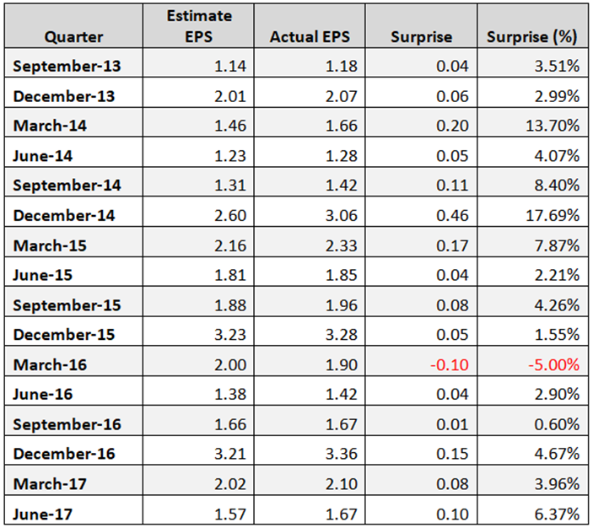Viewport: 593px width, 528px height.
Task: Click the red -0.10 surprise cell
Action: click(421, 361)
